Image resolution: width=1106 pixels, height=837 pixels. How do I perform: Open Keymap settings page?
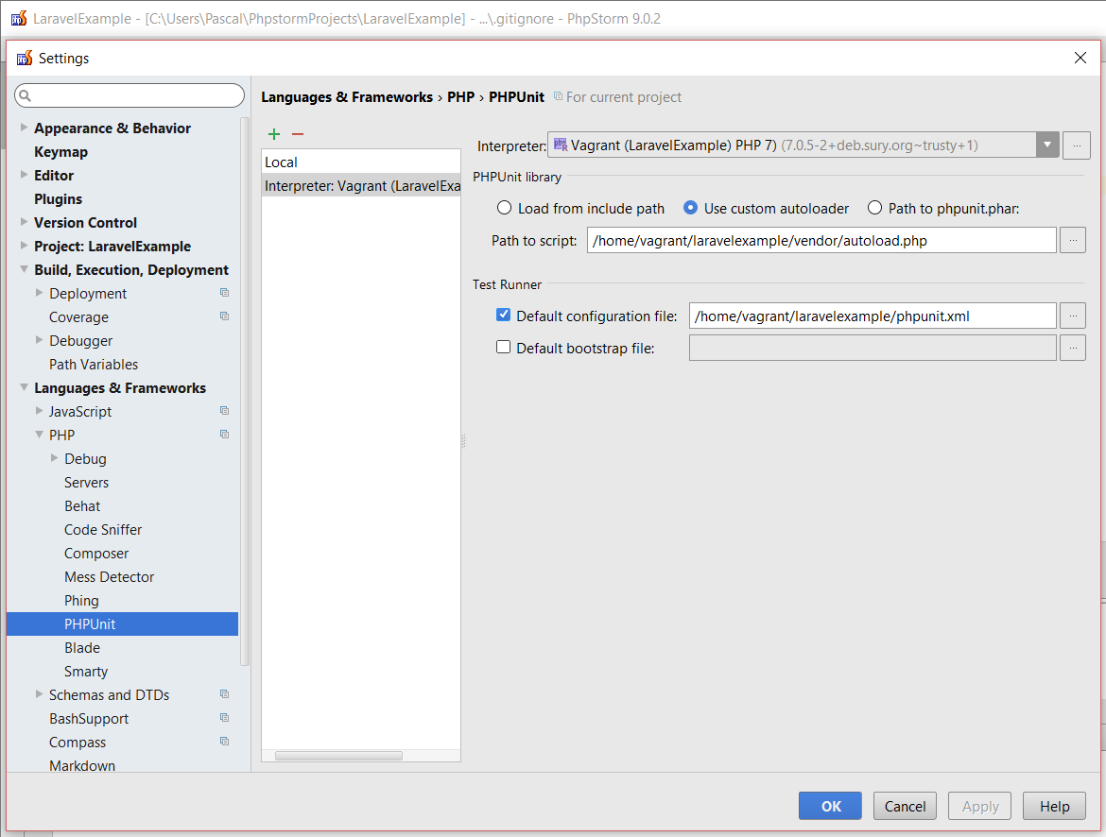click(60, 151)
